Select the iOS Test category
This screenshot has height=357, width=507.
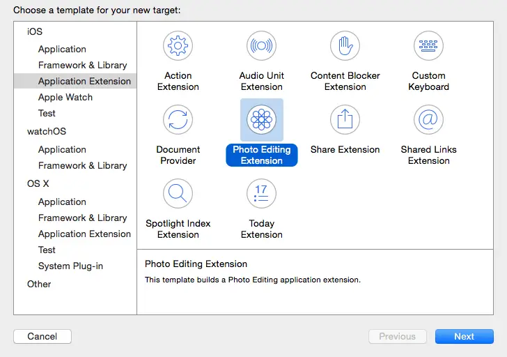click(47, 114)
